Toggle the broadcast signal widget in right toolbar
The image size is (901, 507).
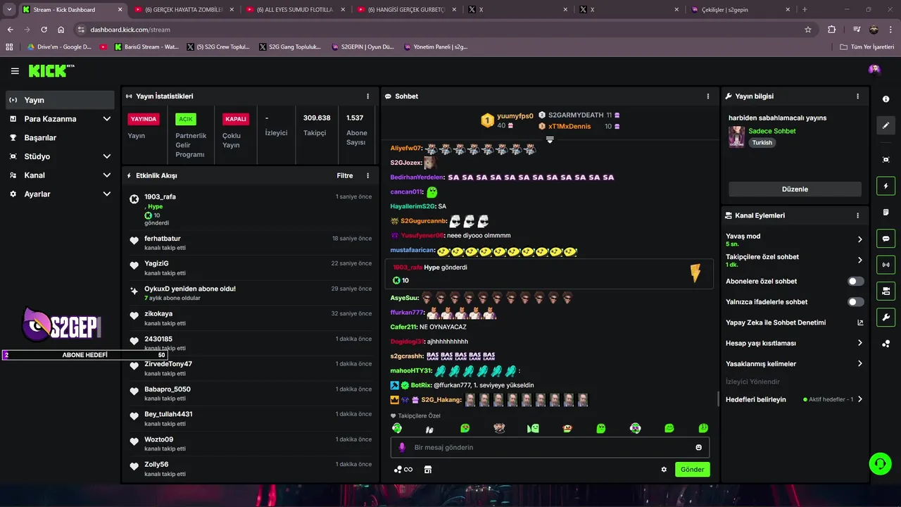pyautogui.click(x=886, y=265)
